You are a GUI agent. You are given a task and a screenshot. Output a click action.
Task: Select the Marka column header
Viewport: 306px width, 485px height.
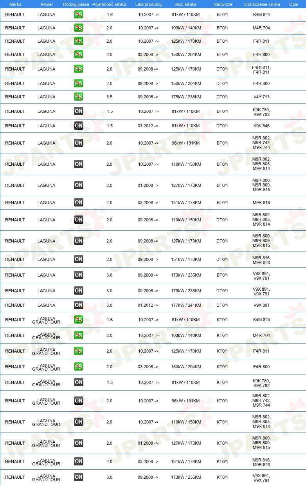click(15, 4)
